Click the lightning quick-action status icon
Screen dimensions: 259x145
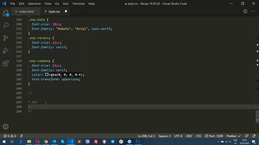[21, 136]
